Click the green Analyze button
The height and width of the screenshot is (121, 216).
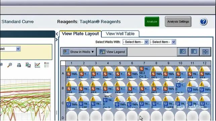(152, 21)
